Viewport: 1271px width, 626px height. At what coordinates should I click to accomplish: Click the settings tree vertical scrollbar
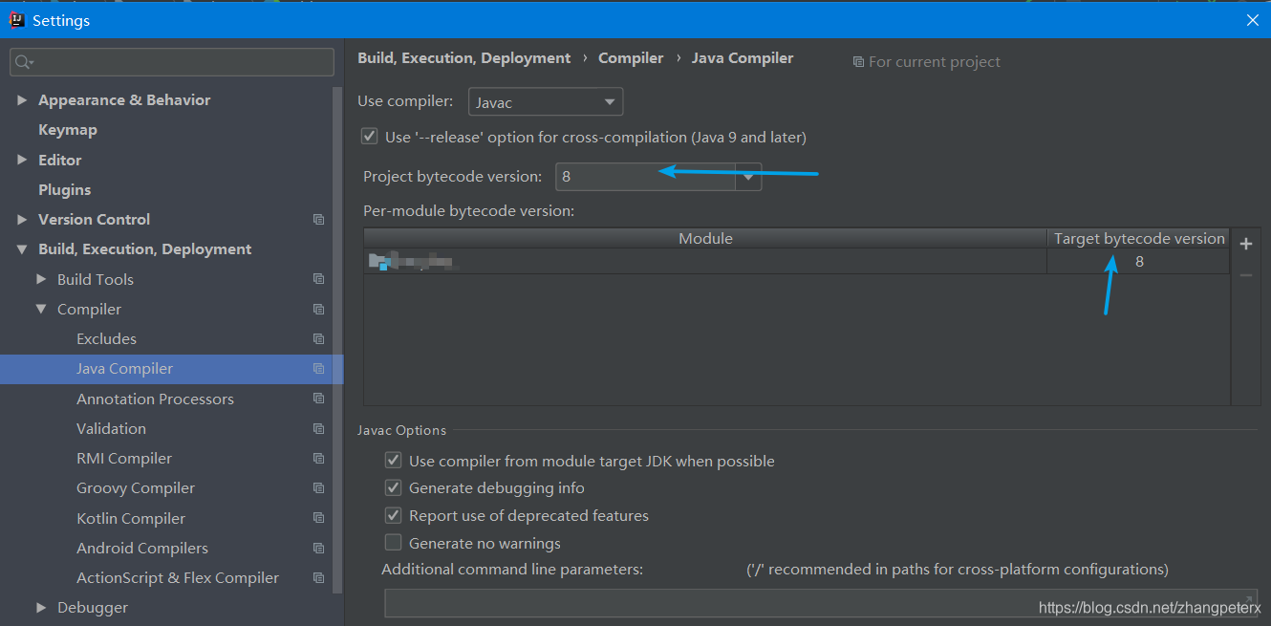tap(337, 339)
